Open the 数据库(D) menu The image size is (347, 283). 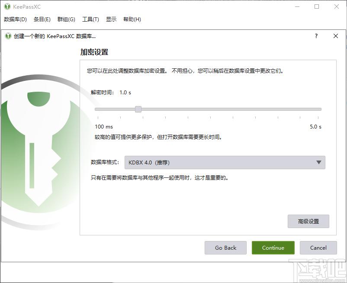15,19
